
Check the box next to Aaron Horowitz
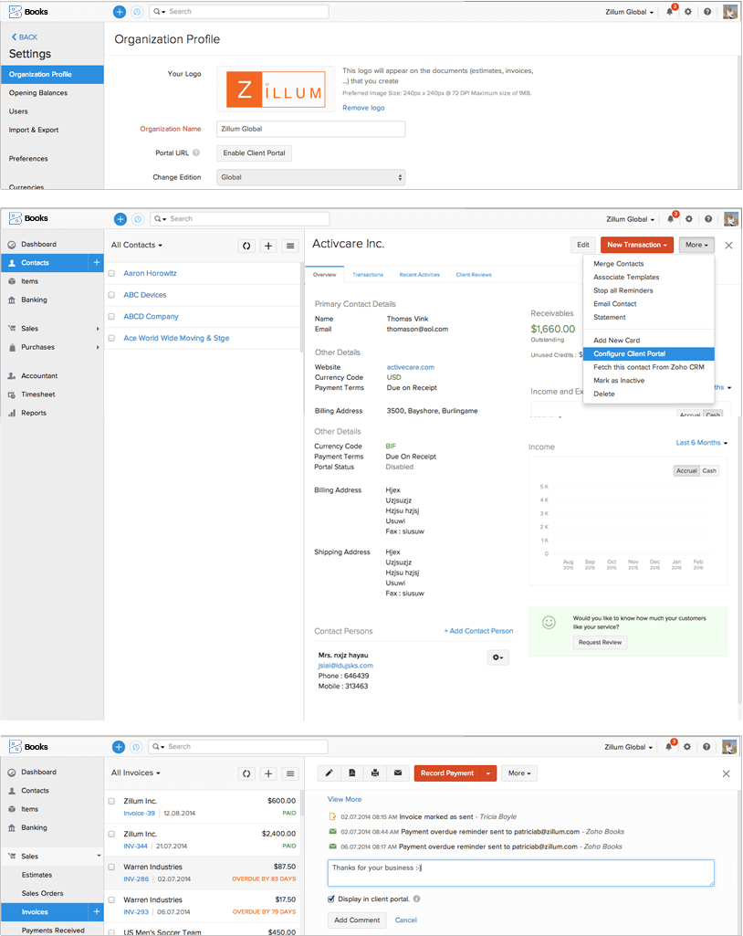point(111,273)
